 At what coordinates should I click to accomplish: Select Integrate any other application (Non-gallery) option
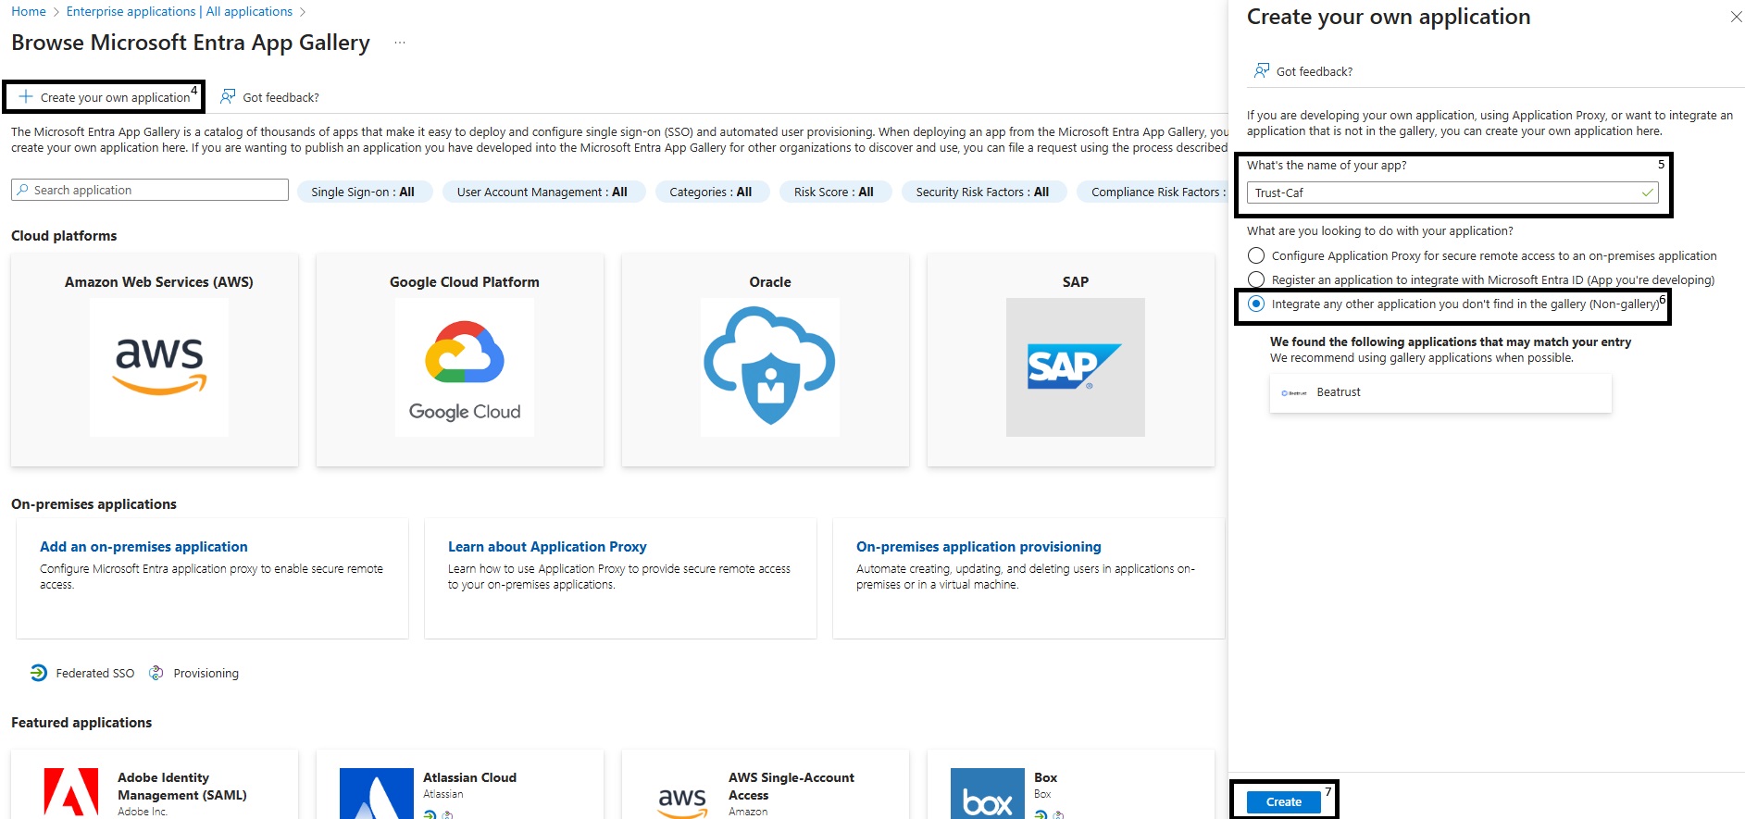(x=1256, y=304)
